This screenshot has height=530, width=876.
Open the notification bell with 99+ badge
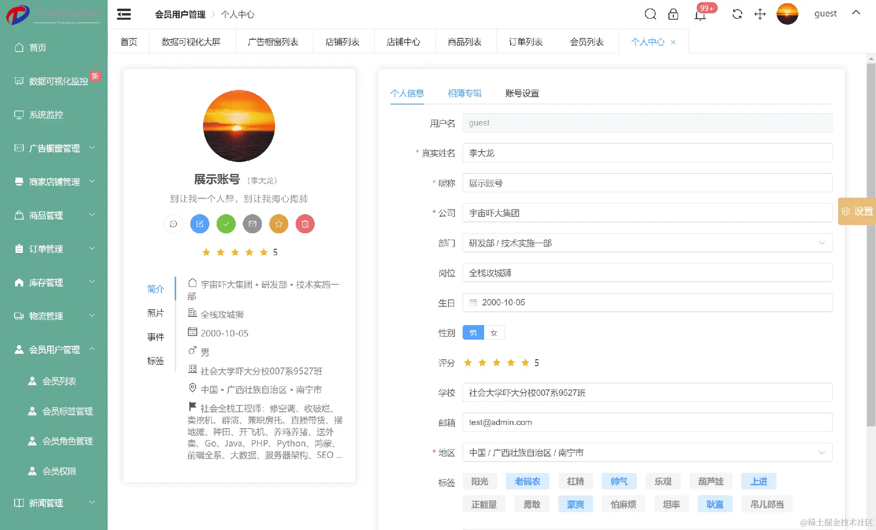700,15
